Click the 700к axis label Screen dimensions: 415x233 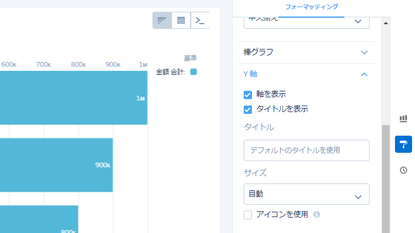(x=44, y=64)
